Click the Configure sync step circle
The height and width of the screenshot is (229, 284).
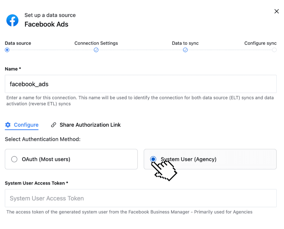click(x=274, y=50)
